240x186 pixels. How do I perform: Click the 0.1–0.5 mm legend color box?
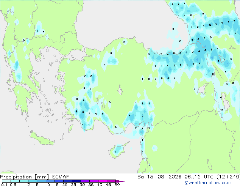tap(6, 181)
